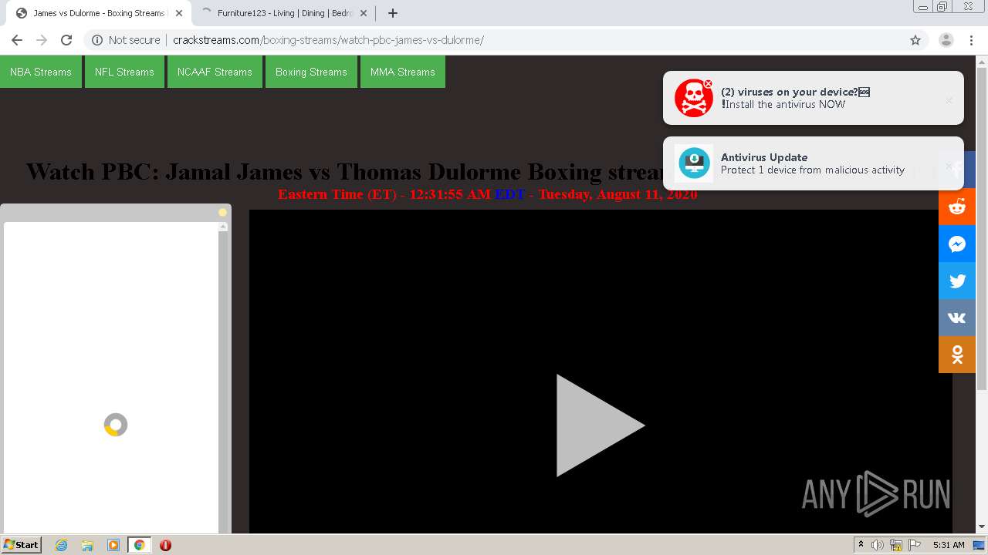
Task: Open Windows Media Player from the taskbar
Action: click(113, 545)
